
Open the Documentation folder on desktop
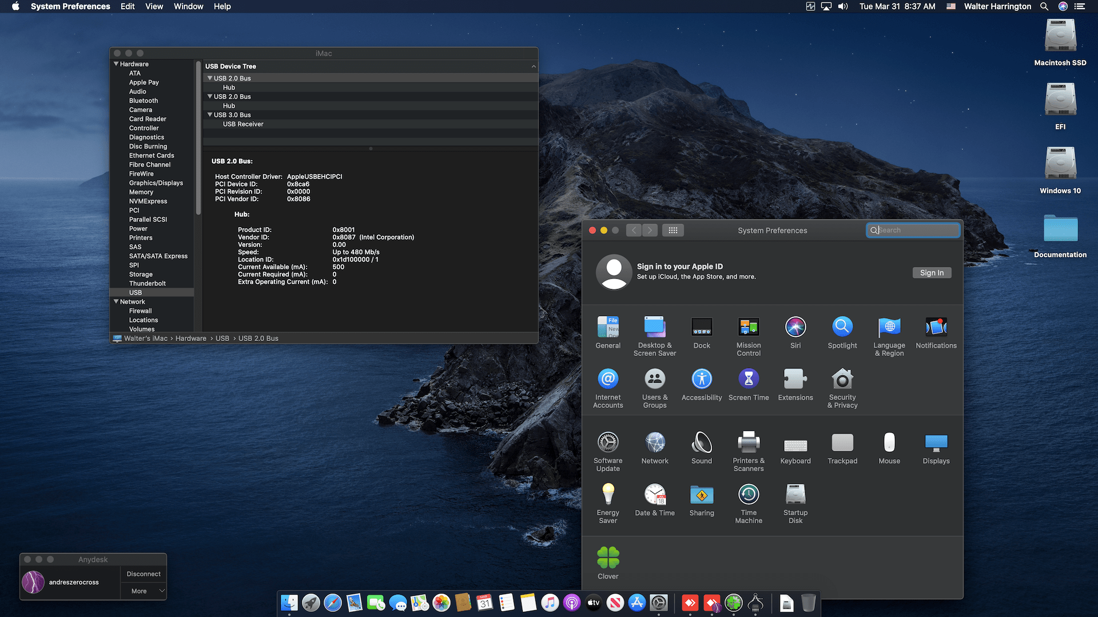(x=1060, y=236)
